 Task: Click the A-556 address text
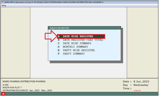[x=6, y=85]
